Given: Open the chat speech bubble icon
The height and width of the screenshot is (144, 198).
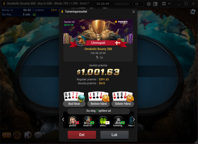Looking at the screenshot, I should point(38,135).
